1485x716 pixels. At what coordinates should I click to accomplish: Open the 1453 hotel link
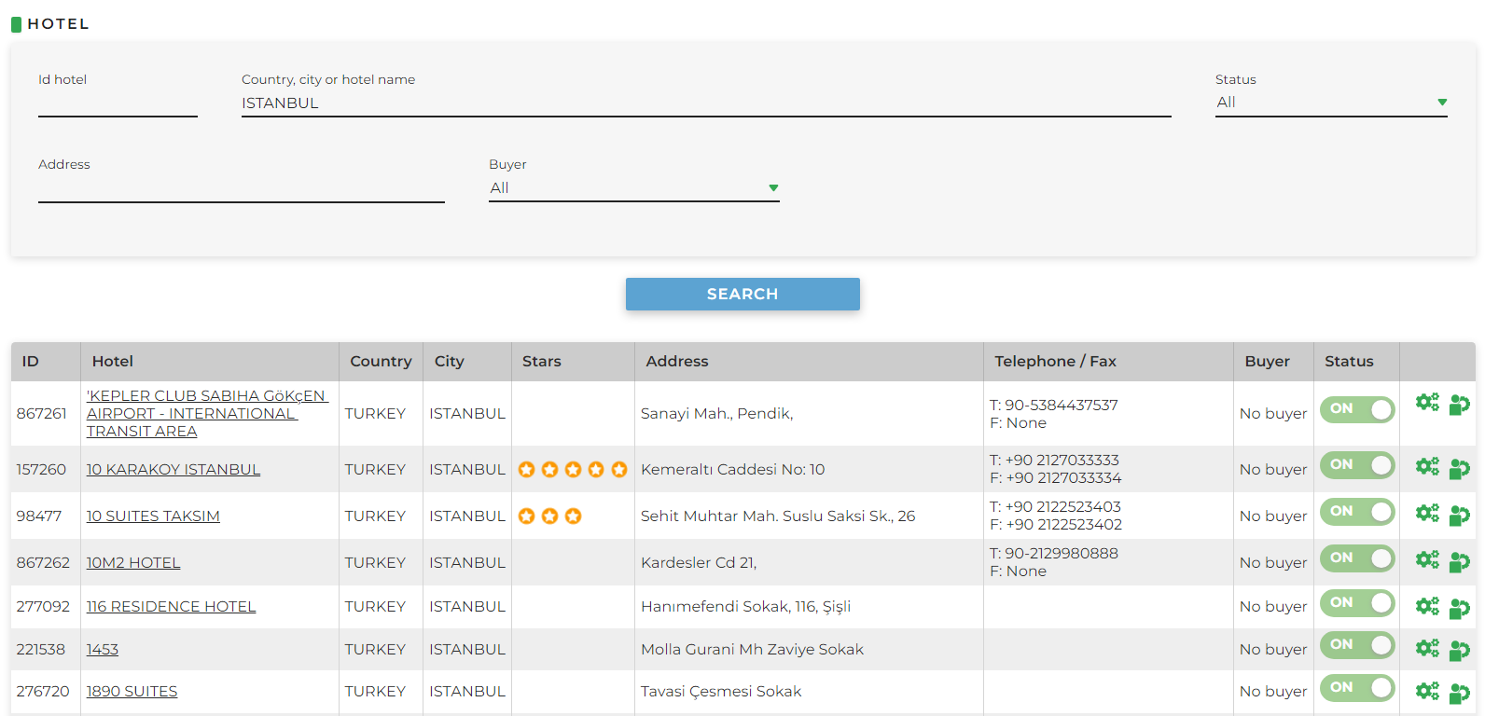pos(103,649)
